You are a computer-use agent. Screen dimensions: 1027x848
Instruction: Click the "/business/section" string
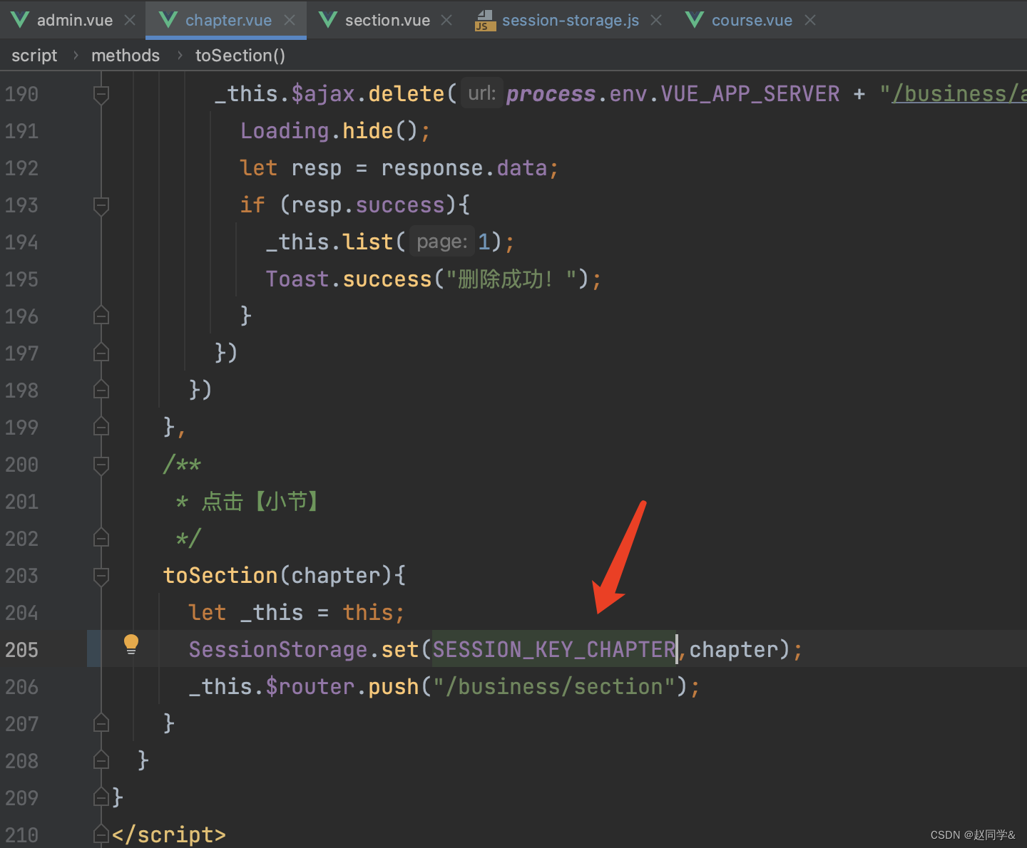coord(554,686)
